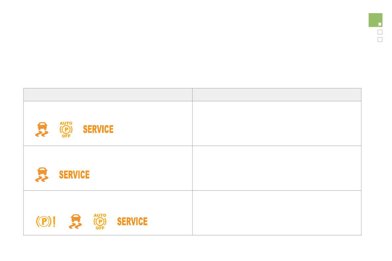Viewport: 392px width, 261px height.
Task: Click the empty right cell of first row
Action: 276,123
